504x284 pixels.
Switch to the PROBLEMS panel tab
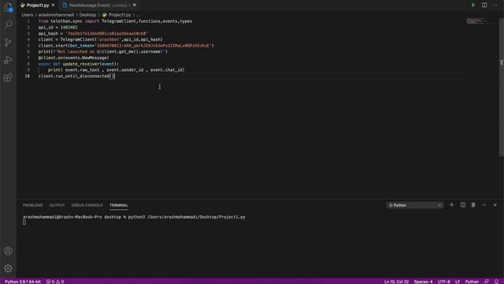(x=33, y=205)
